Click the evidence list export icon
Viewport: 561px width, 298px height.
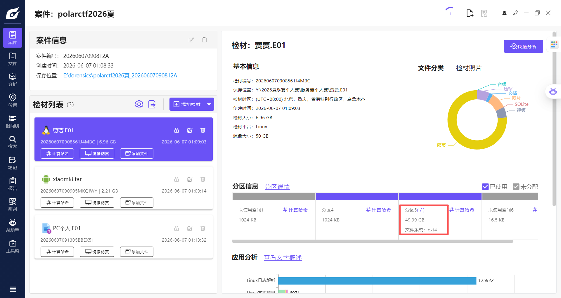[x=152, y=104]
